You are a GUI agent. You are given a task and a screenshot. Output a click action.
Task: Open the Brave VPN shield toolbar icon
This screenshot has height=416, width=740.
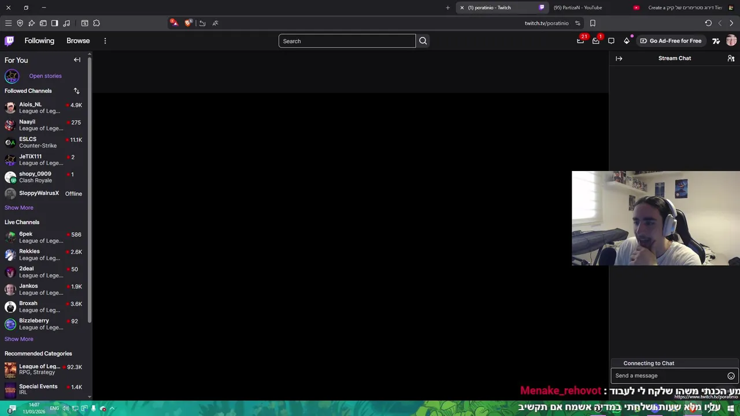(x=20, y=23)
